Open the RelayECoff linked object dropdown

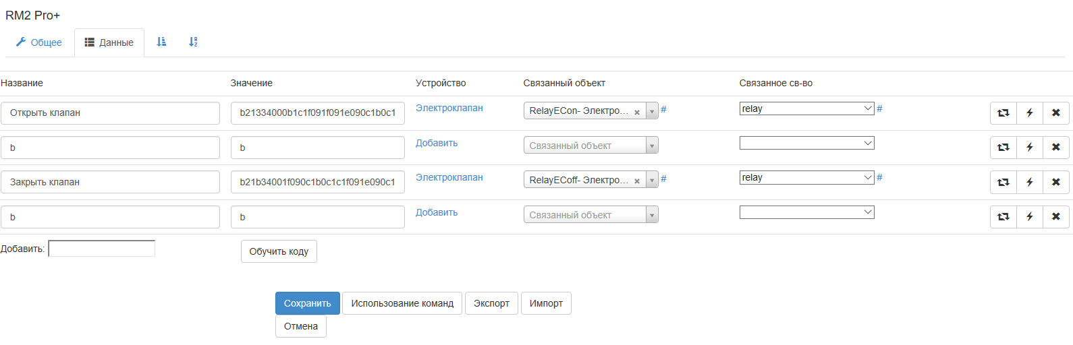click(x=652, y=180)
